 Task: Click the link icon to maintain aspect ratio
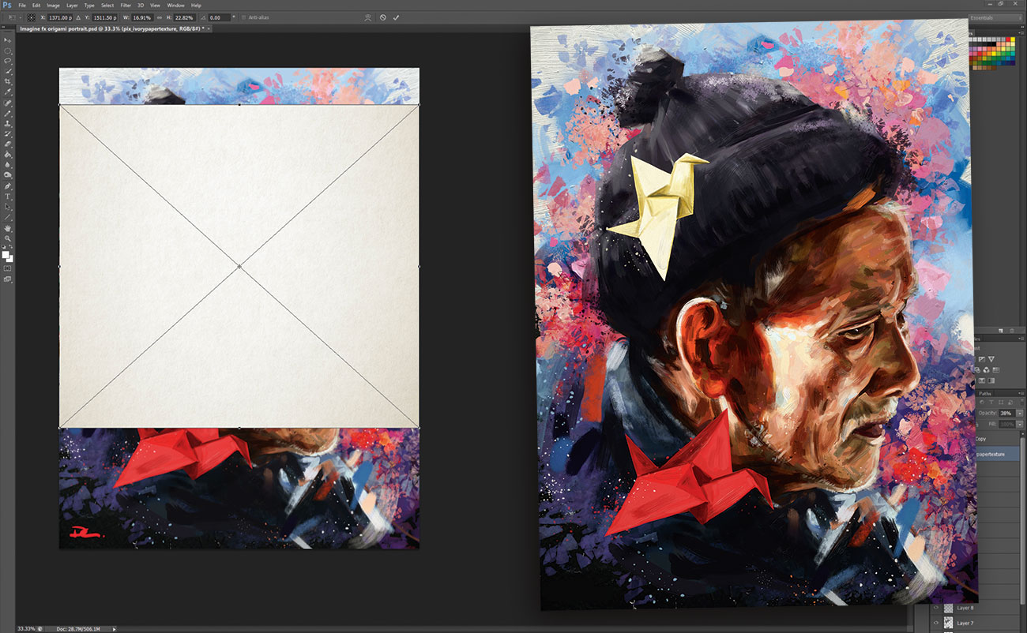pos(160,17)
